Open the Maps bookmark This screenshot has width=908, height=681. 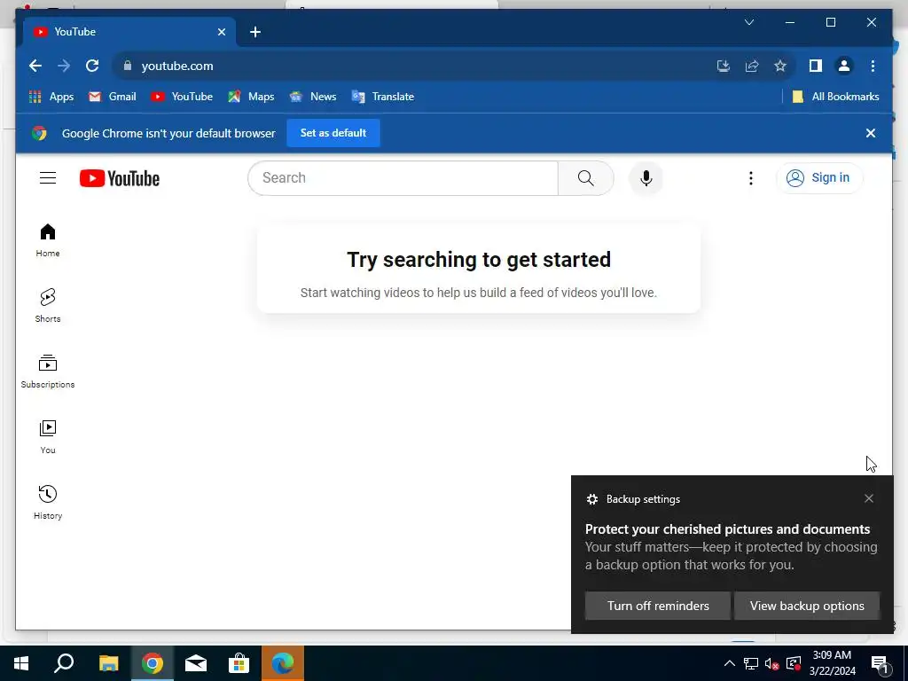pos(251,97)
